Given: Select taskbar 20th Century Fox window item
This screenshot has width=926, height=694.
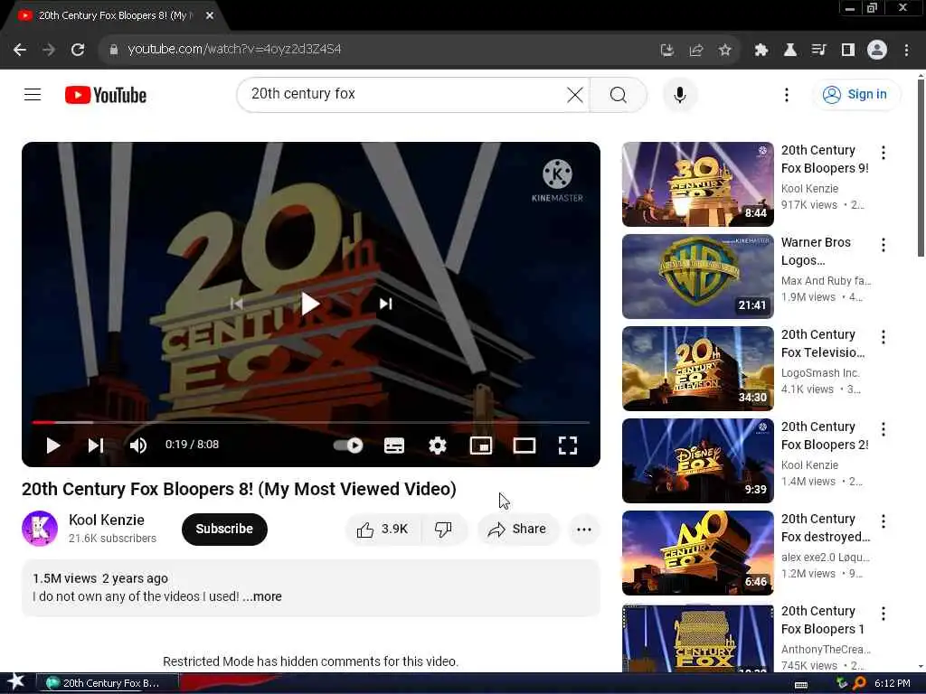Looking at the screenshot, I should 108,683.
